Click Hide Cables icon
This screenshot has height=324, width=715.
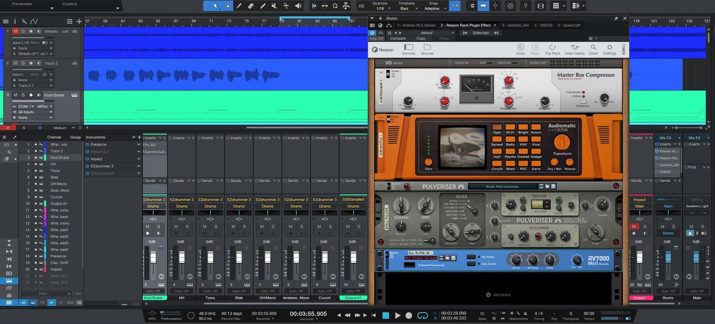[575, 49]
